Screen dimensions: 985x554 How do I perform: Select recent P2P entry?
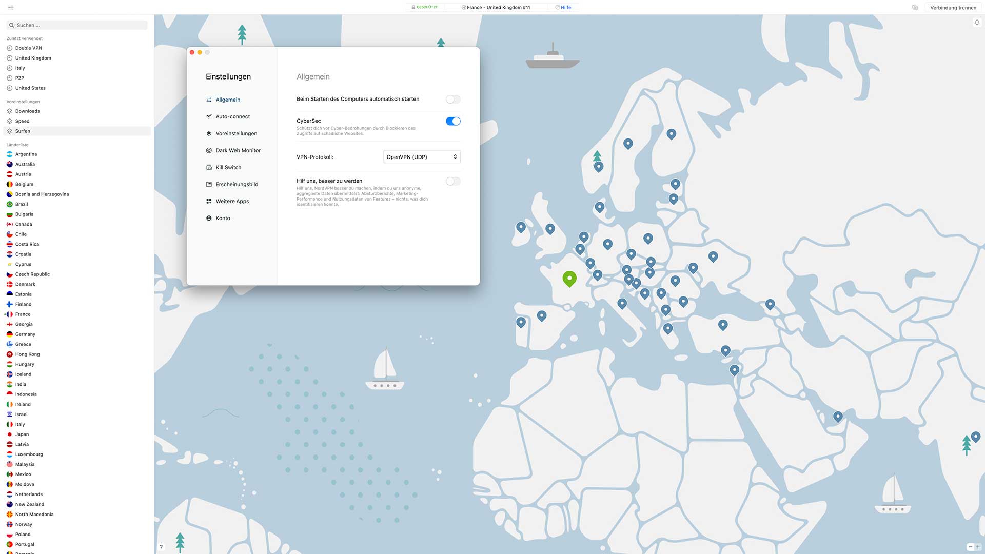[x=77, y=78]
